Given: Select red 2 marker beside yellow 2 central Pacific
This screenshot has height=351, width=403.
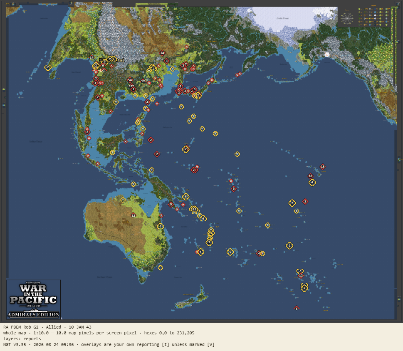Looking at the screenshot, I should click(305, 201).
